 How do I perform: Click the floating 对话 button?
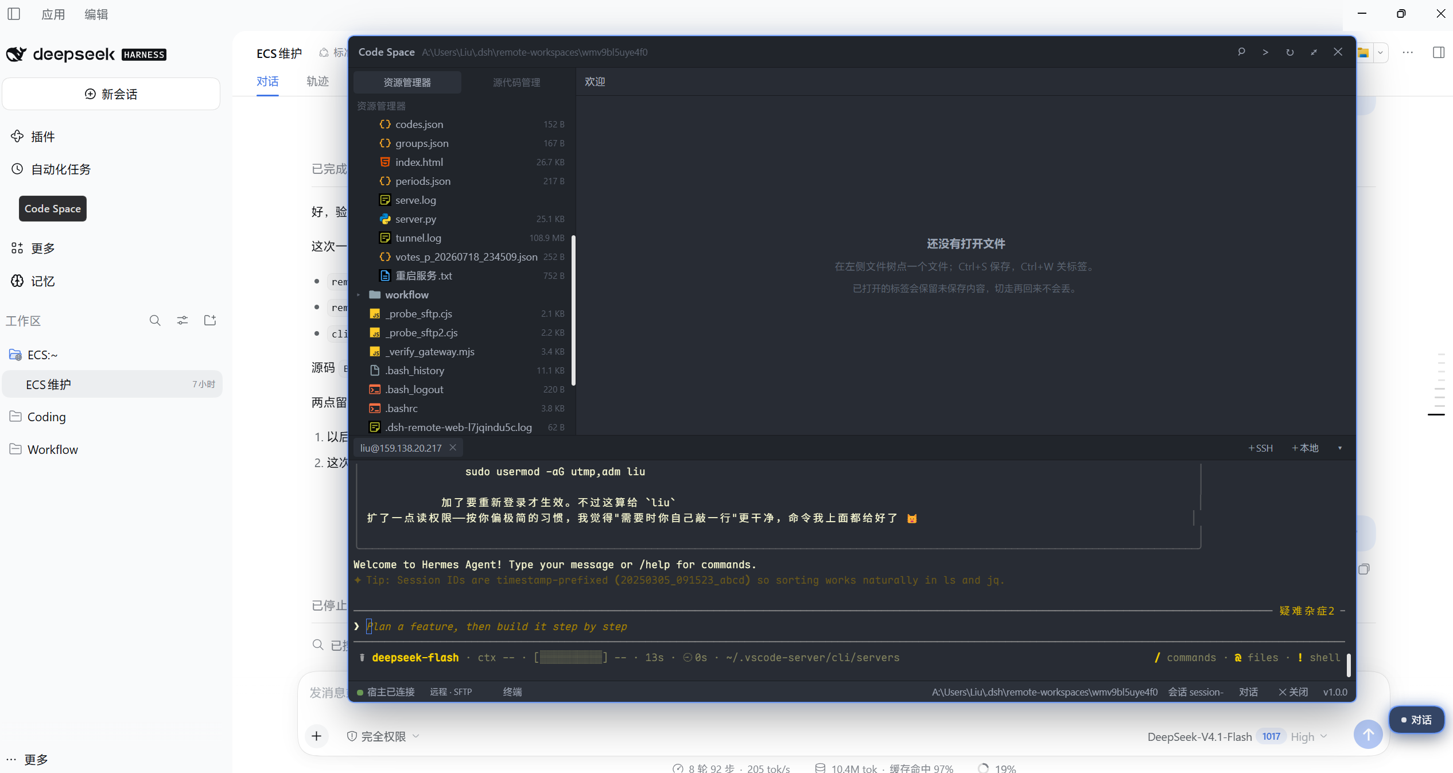(1416, 720)
